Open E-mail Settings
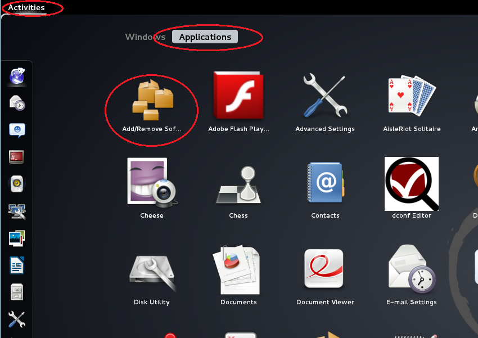 [x=412, y=275]
